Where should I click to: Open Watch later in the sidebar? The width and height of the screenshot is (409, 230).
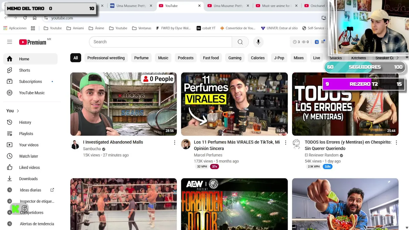(30, 156)
